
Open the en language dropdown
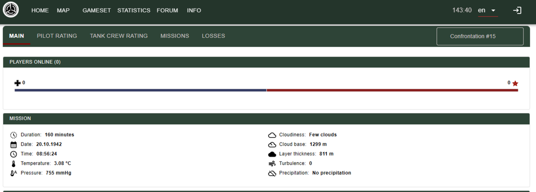pos(487,10)
